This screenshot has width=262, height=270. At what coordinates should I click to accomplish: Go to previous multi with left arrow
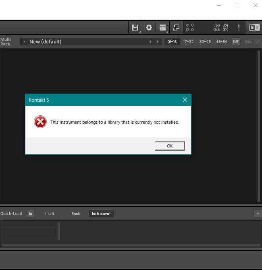pyautogui.click(x=150, y=42)
